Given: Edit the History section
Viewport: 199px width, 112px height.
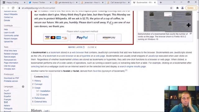Looking at the screenshot, I should tap(47, 111).
